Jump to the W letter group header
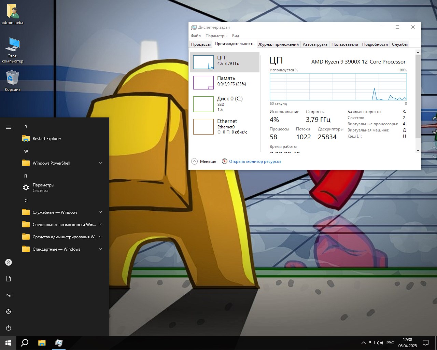 click(26, 152)
